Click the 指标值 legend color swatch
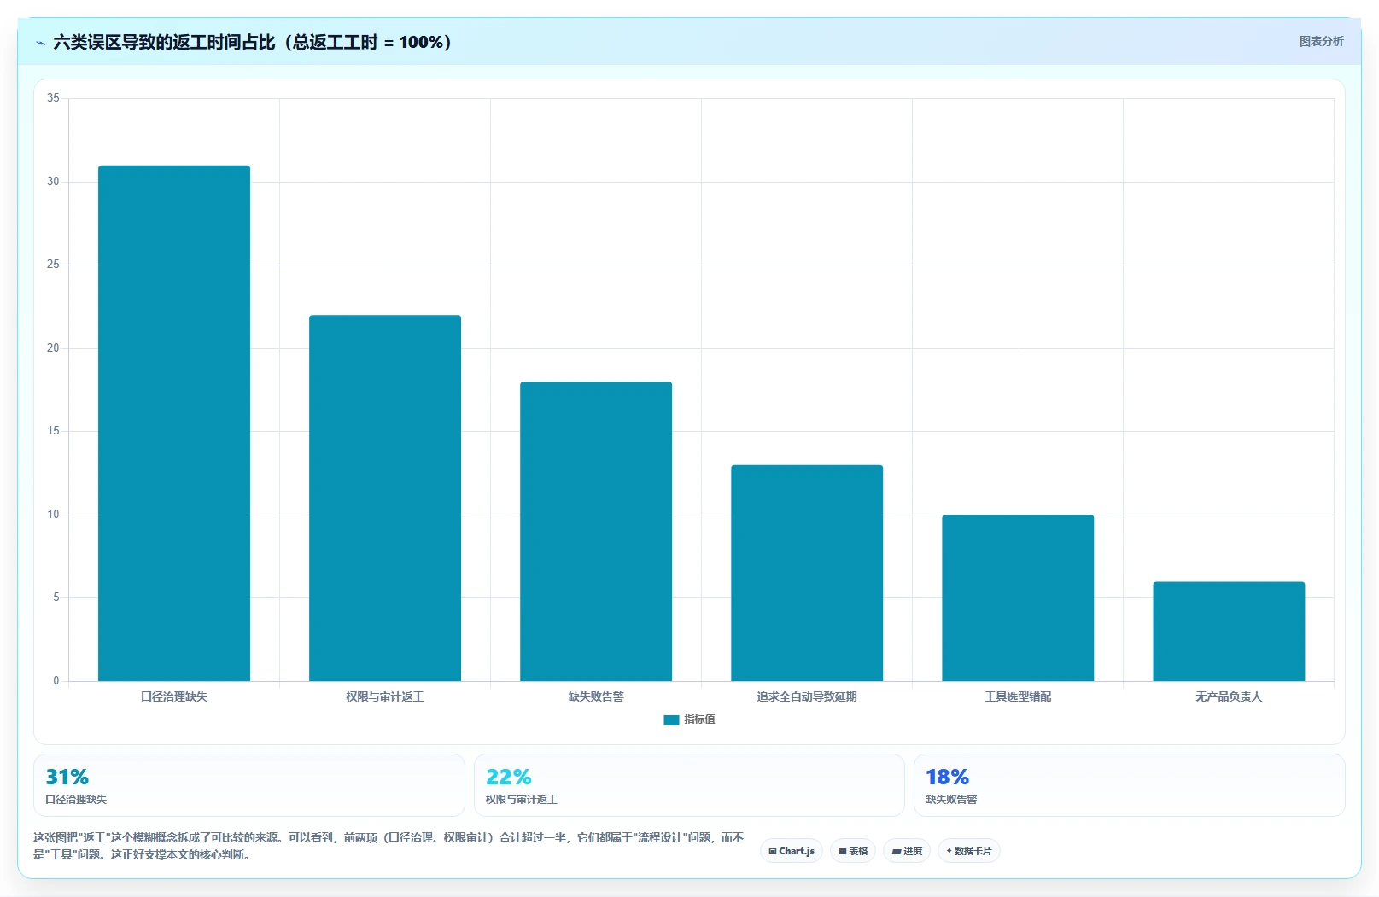This screenshot has height=897, width=1379. click(671, 719)
